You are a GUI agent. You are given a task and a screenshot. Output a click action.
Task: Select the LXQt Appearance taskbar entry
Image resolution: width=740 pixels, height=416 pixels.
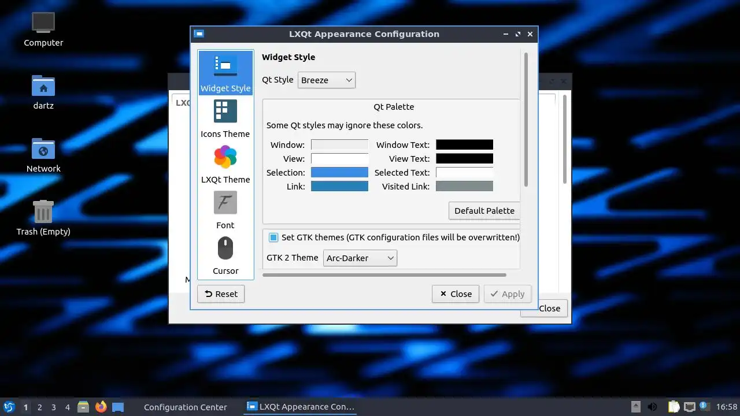(x=301, y=407)
